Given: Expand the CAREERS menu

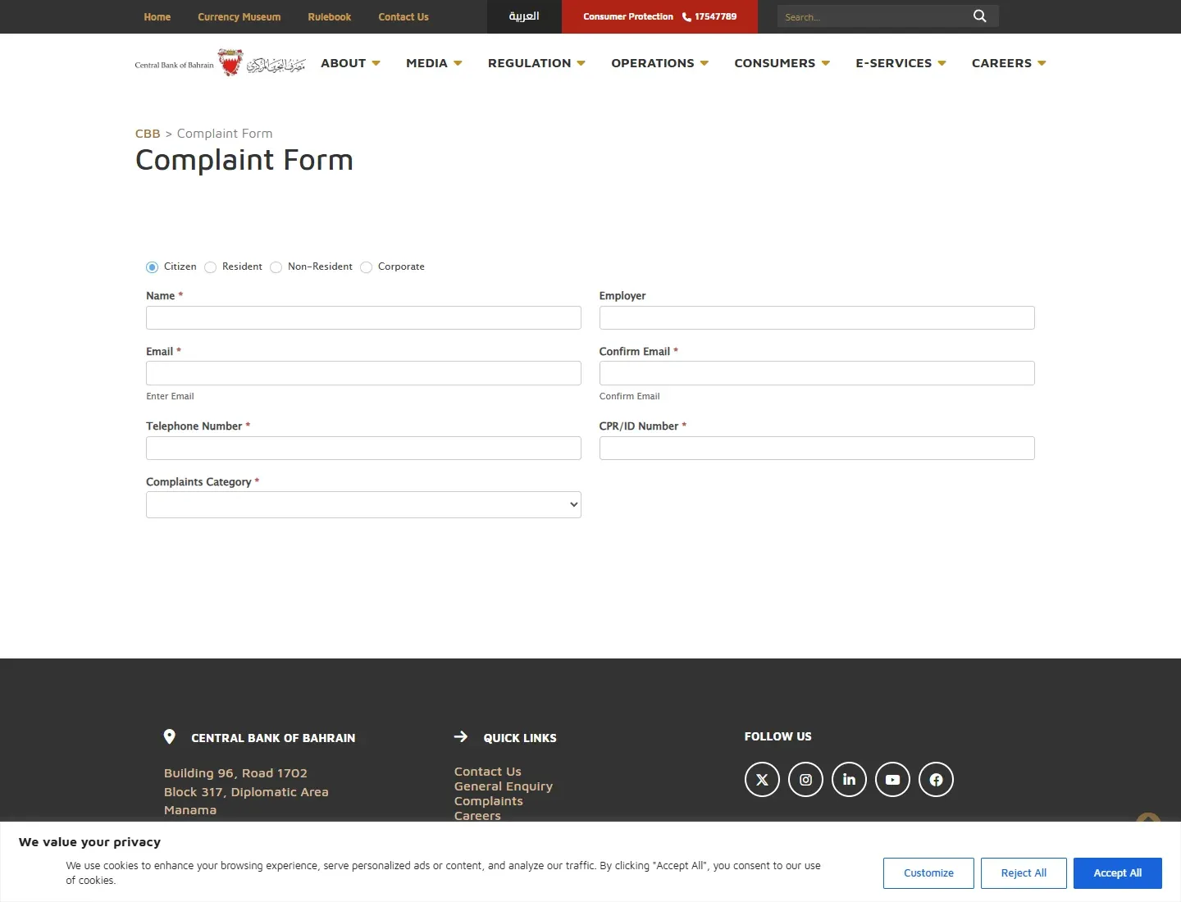Looking at the screenshot, I should (x=1009, y=63).
